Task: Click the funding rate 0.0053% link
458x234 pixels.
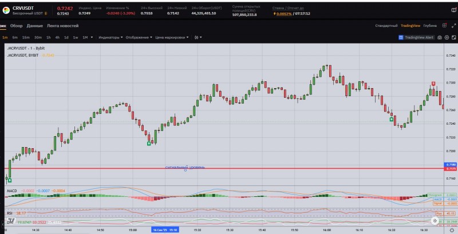Action: (x=284, y=14)
